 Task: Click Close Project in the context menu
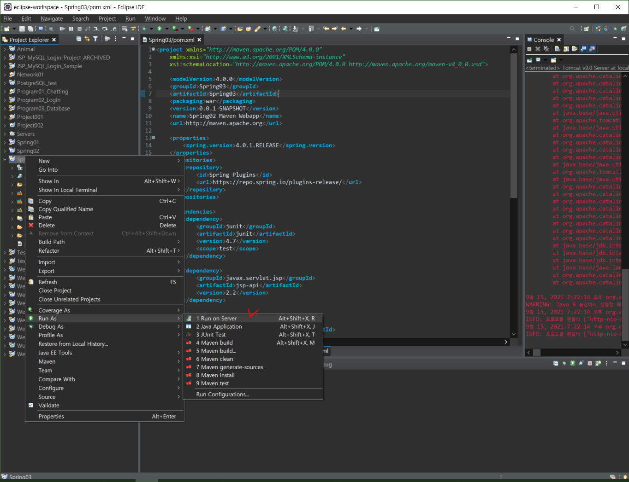(104, 290)
